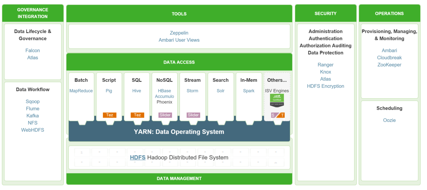Click the Operations header
This screenshot has height=190, width=427.
[389, 13]
